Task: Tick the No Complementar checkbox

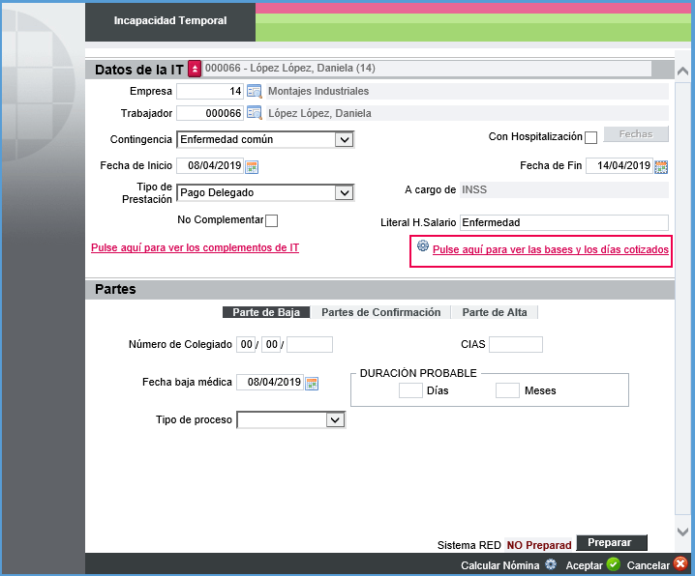Action: (x=272, y=220)
